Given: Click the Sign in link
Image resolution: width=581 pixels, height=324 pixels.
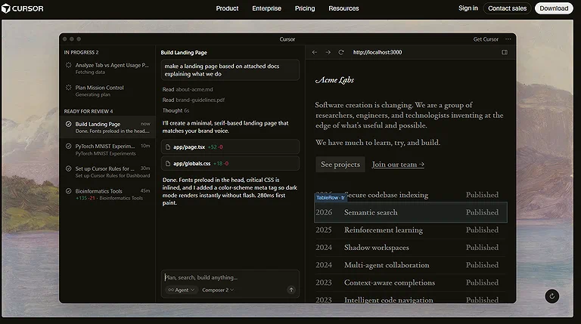Looking at the screenshot, I should (468, 8).
